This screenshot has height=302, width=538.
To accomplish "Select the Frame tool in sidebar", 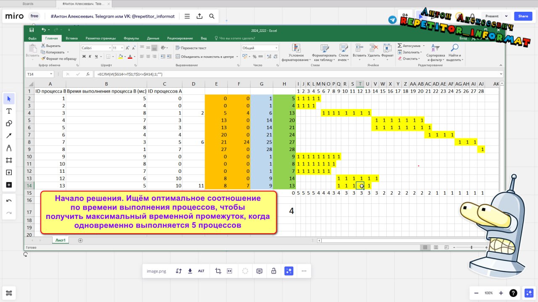I will [x=9, y=160].
